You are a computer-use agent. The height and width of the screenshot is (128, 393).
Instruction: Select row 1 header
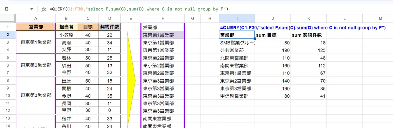pyautogui.click(x=8, y=27)
